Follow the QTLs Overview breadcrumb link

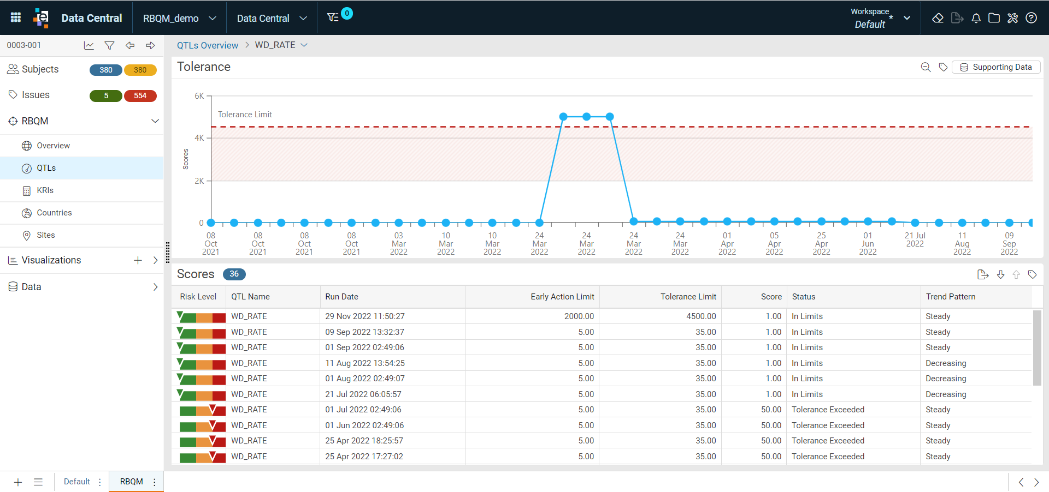pos(208,45)
